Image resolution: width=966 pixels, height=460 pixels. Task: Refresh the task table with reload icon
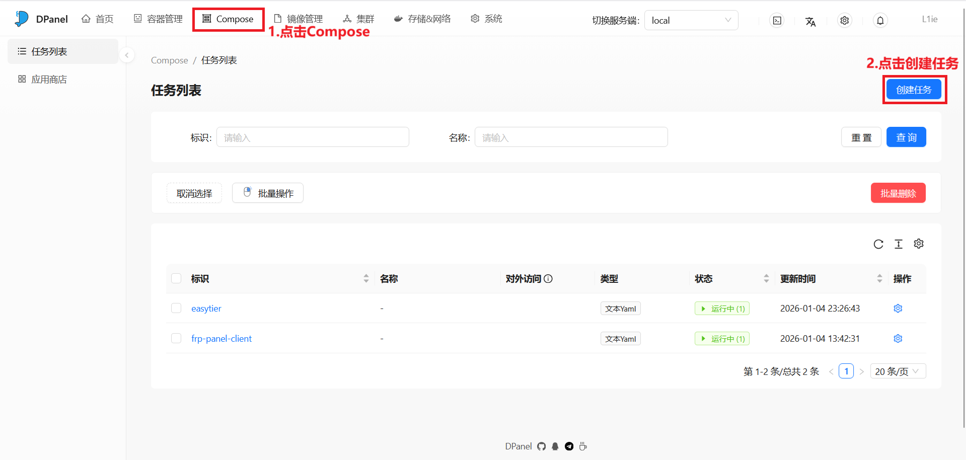tap(878, 244)
